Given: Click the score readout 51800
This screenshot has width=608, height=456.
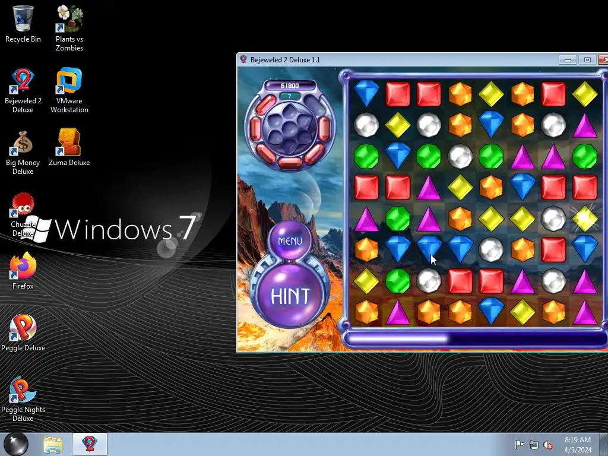Looking at the screenshot, I should [290, 85].
